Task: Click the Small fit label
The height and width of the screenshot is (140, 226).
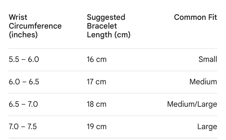Action: (x=208, y=59)
